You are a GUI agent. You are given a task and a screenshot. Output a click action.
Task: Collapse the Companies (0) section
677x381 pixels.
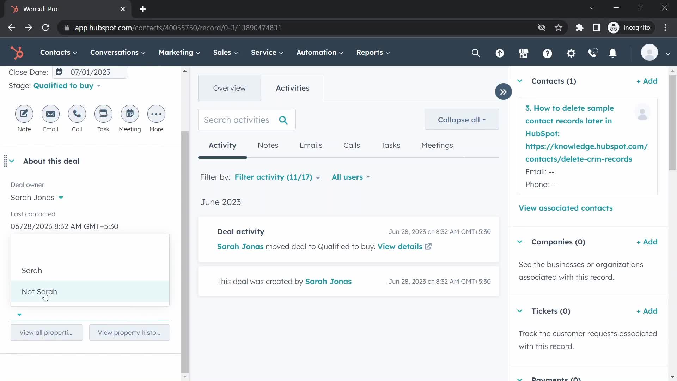coord(520,242)
